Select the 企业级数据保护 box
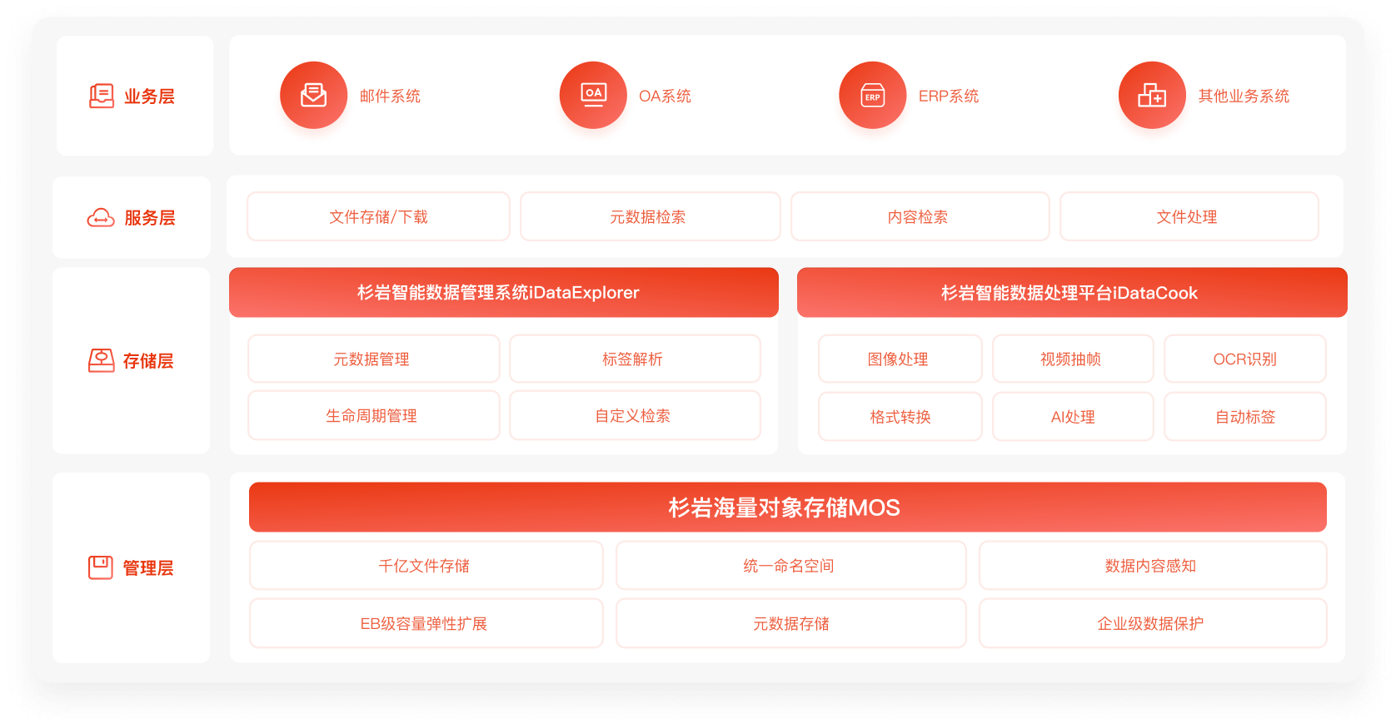 (x=1152, y=623)
